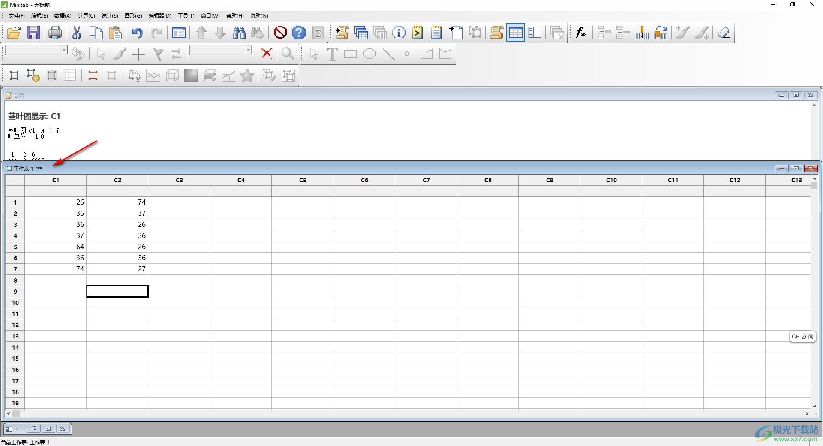Image resolution: width=823 pixels, height=446 pixels.
Task: Click the design icon with gold gear
Action: (x=33, y=75)
